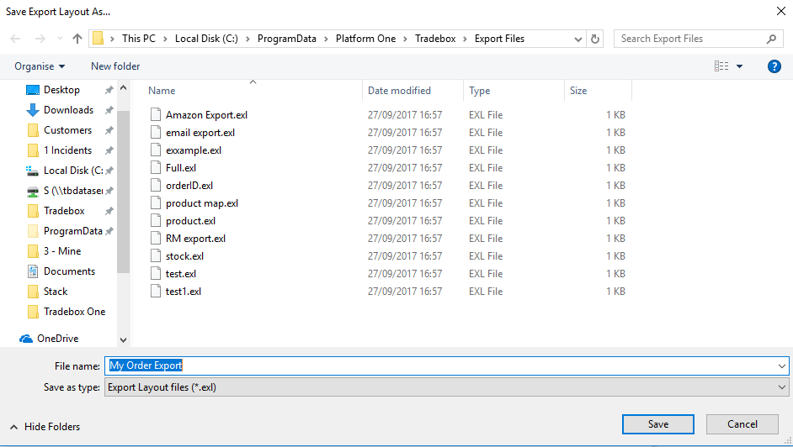Viewport: 793px width, 447px height.
Task: Select the Tradebox sidebar folder
Action: (x=64, y=211)
